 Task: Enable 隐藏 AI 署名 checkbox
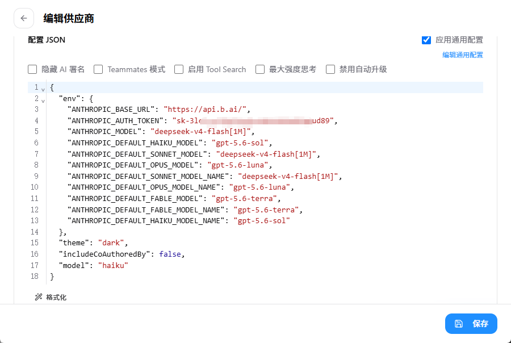tap(32, 69)
